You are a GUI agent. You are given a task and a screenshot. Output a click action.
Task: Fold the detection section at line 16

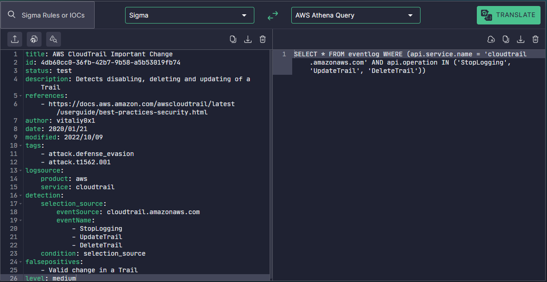[21, 196]
